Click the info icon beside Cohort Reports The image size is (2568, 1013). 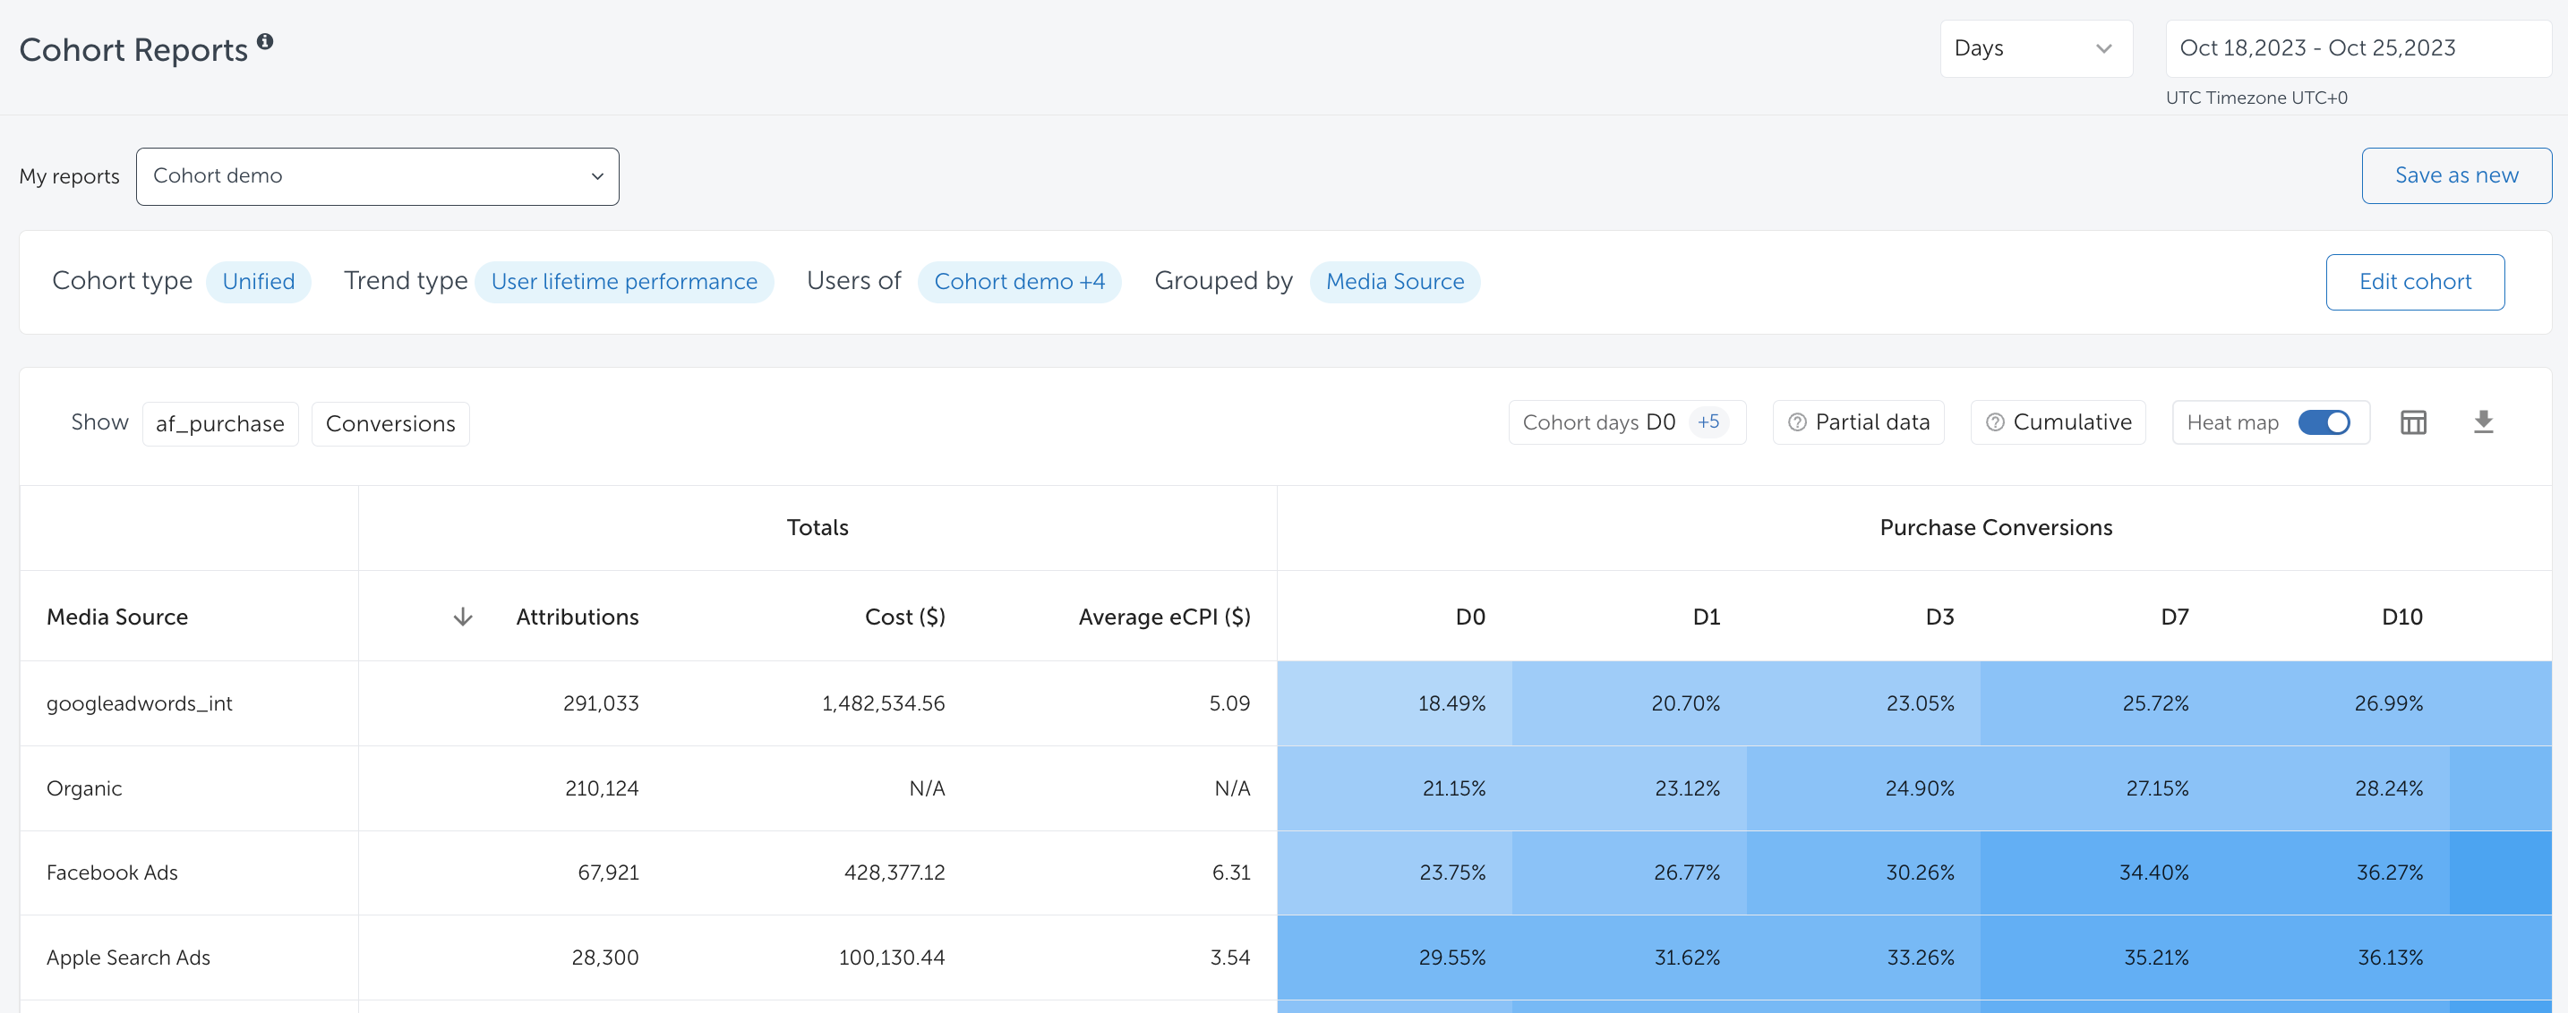(x=265, y=42)
